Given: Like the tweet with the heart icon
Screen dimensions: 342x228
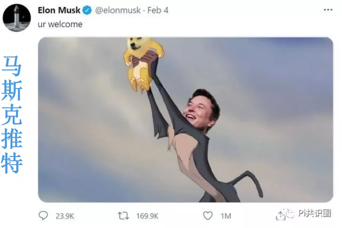Looking at the screenshot, I should (207, 216).
